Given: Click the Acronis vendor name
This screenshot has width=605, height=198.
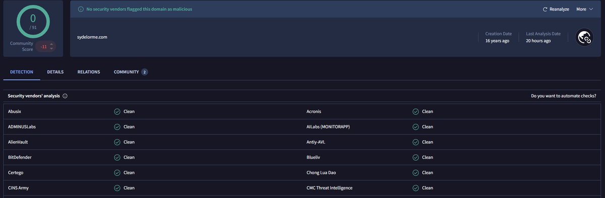Looking at the screenshot, I should point(314,111).
